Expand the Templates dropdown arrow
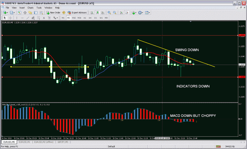This screenshot has height=149, width=247. (x=149, y=13)
